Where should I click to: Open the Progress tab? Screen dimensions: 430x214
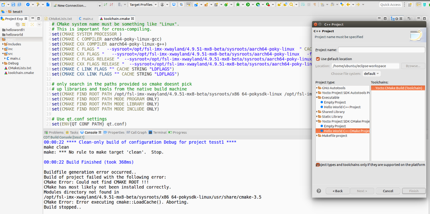point(178,132)
